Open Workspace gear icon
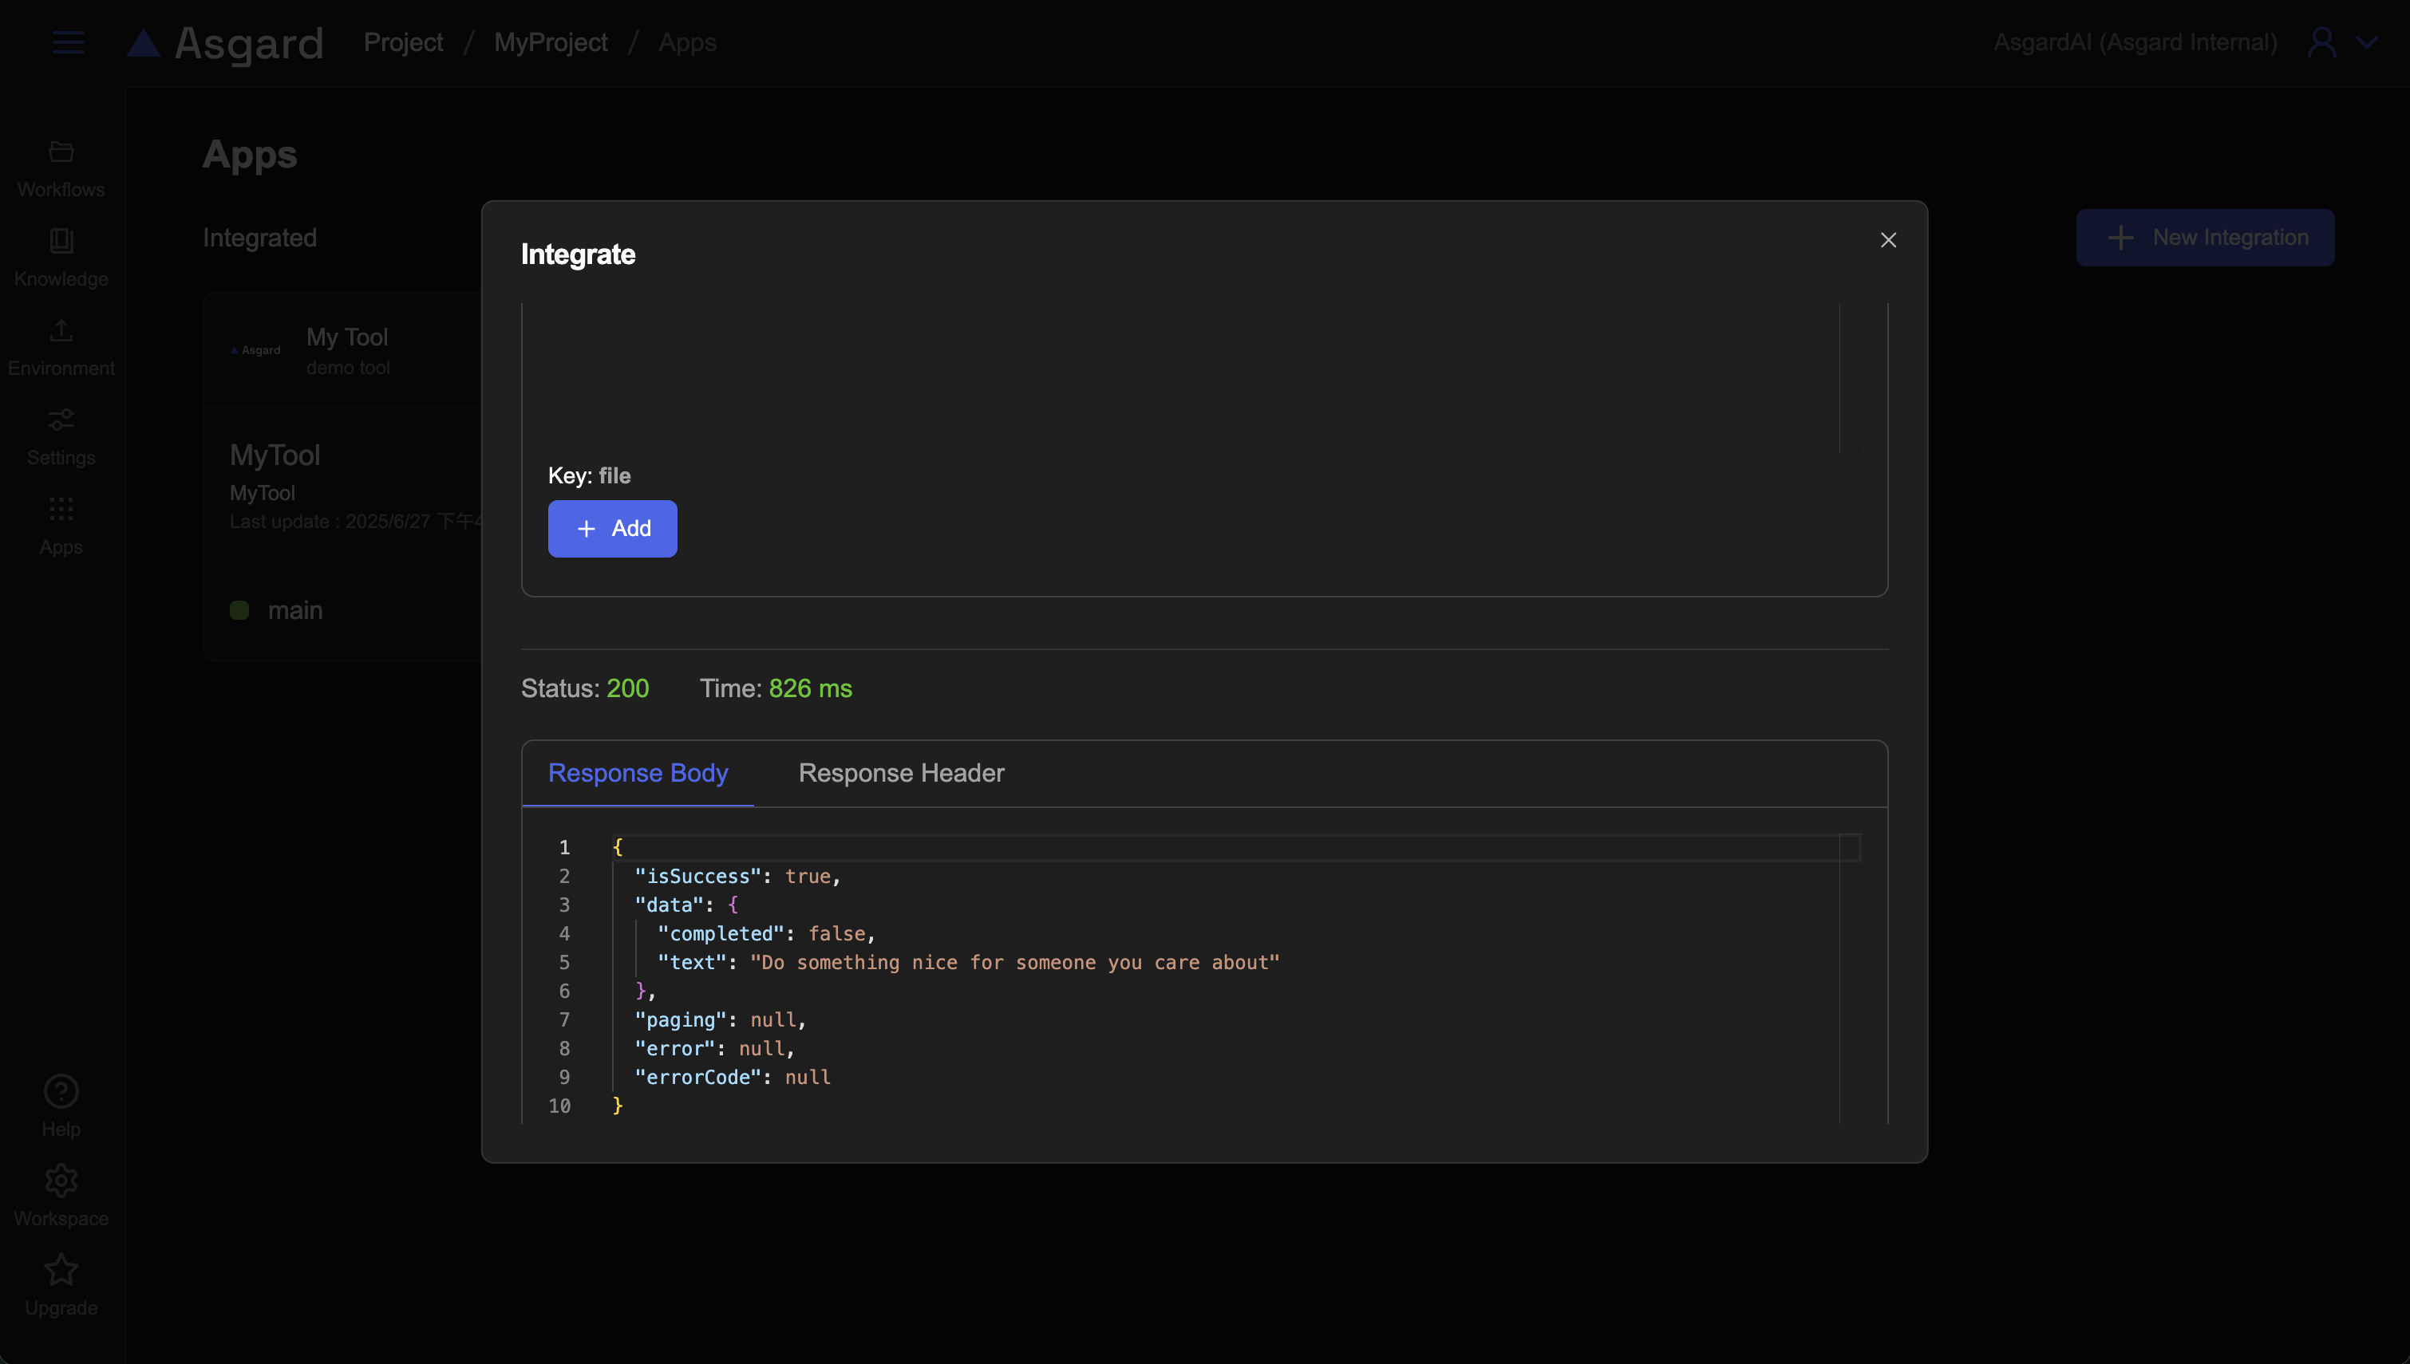This screenshot has height=1364, width=2410. 61,1181
